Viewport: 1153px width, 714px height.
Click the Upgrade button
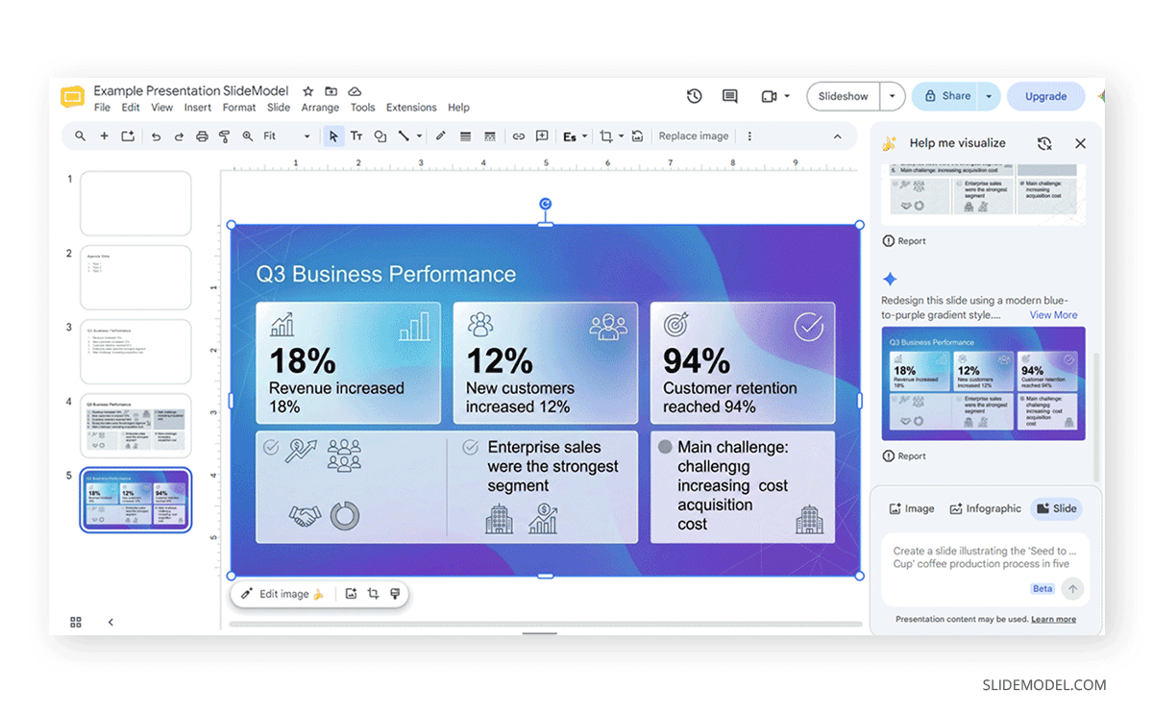click(1045, 96)
